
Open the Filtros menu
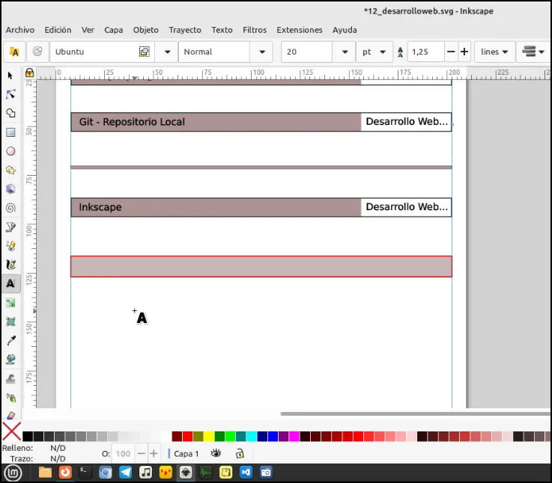click(x=255, y=30)
